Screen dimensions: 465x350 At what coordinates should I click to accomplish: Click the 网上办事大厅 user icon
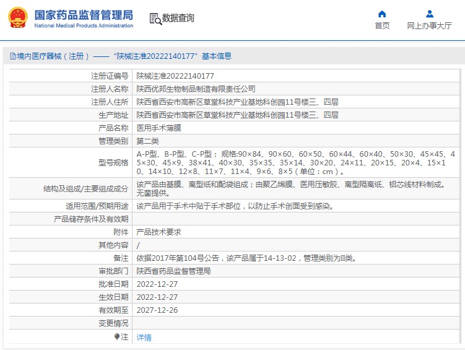point(430,14)
